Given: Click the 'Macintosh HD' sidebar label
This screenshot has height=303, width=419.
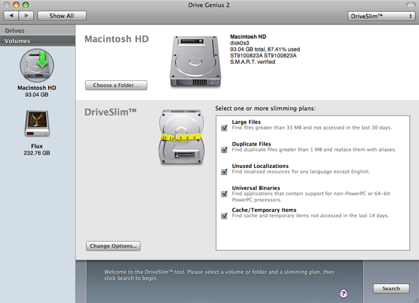Looking at the screenshot, I should coord(37,88).
